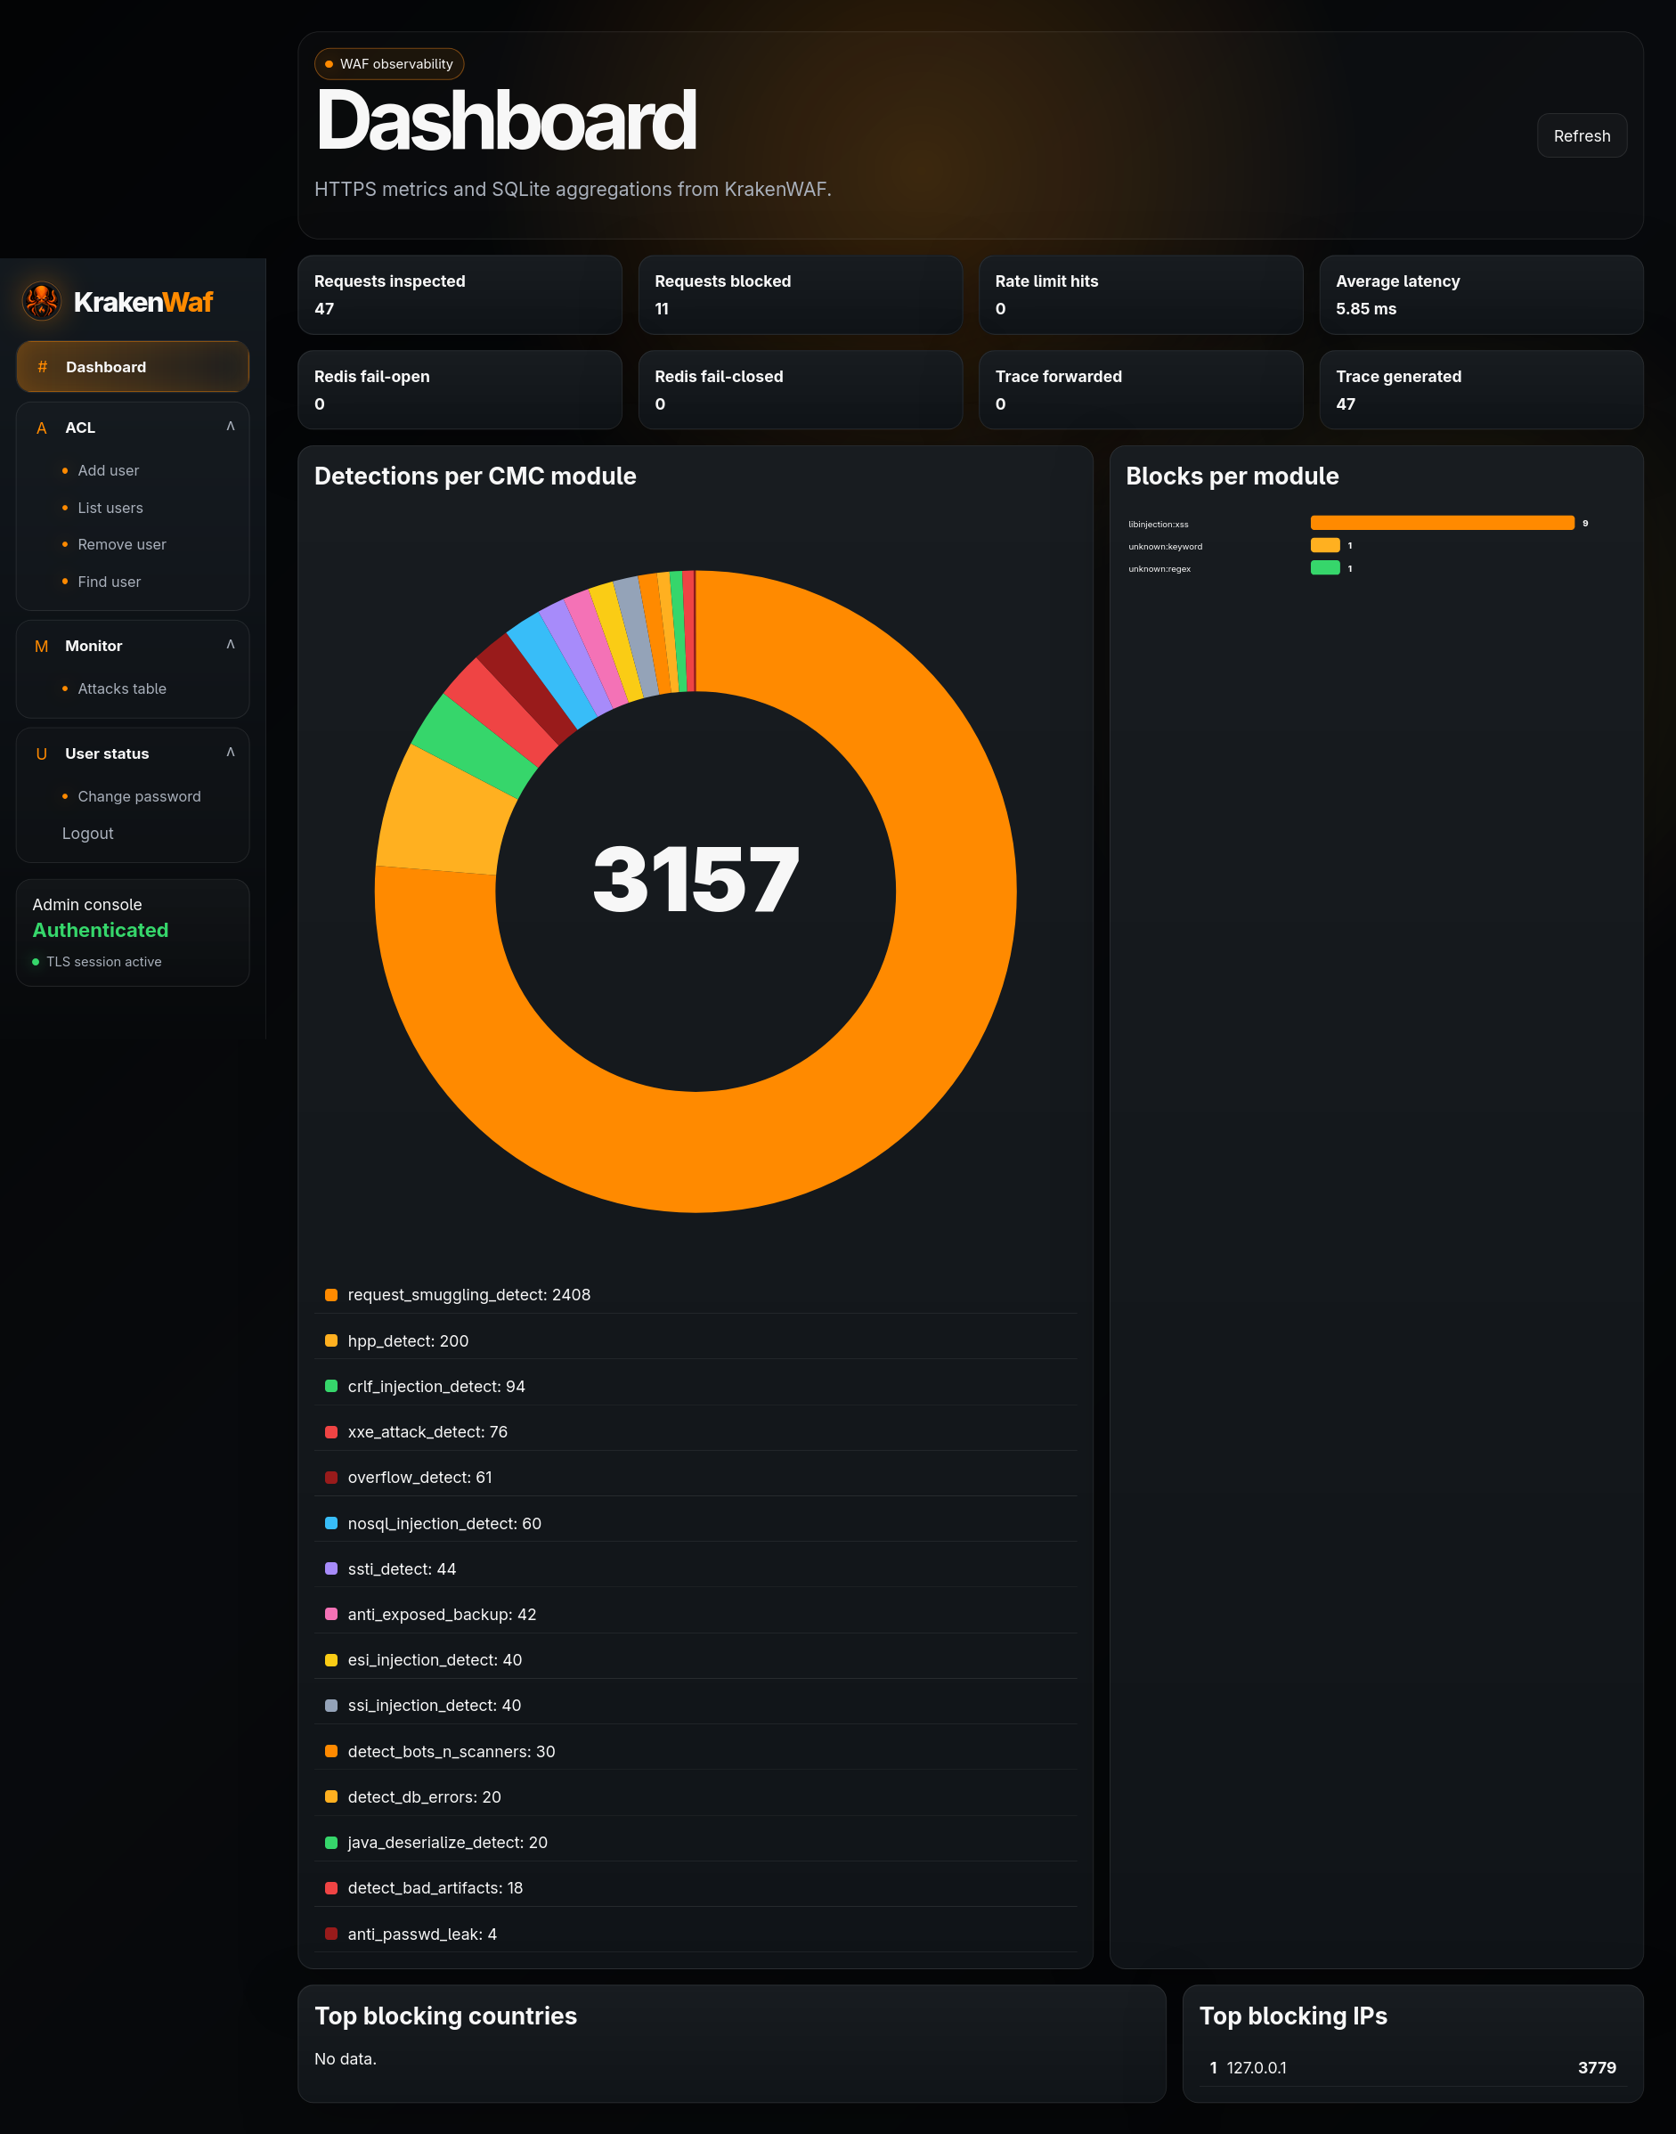Click the xxe_attack_detect red swatch
Image resolution: width=1676 pixels, height=2134 pixels.
click(331, 1432)
